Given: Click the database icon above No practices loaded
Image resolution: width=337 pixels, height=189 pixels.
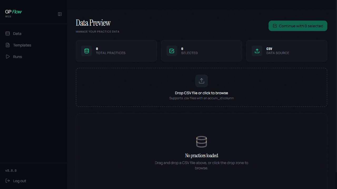Looking at the screenshot, I should [x=201, y=141].
